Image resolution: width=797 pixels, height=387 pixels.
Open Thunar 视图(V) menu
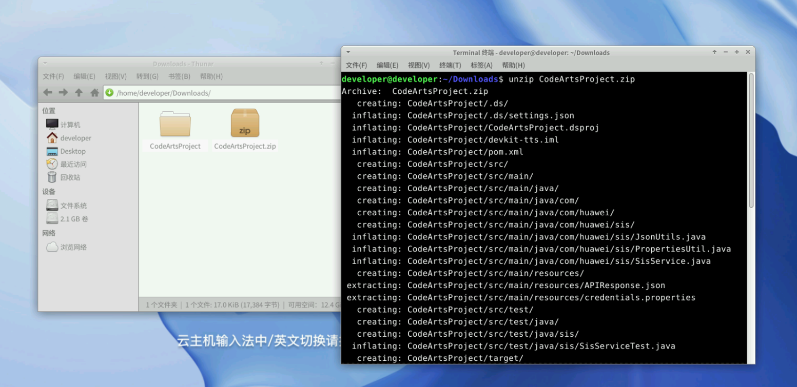(115, 76)
